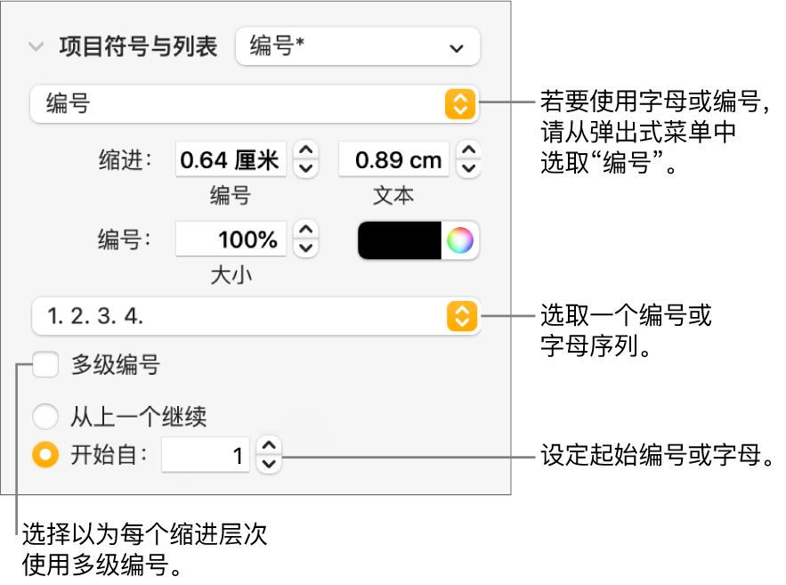Open the 1. 2. 3. 4. sequence dropdown
Screen dimensions: 786x585
(254, 315)
